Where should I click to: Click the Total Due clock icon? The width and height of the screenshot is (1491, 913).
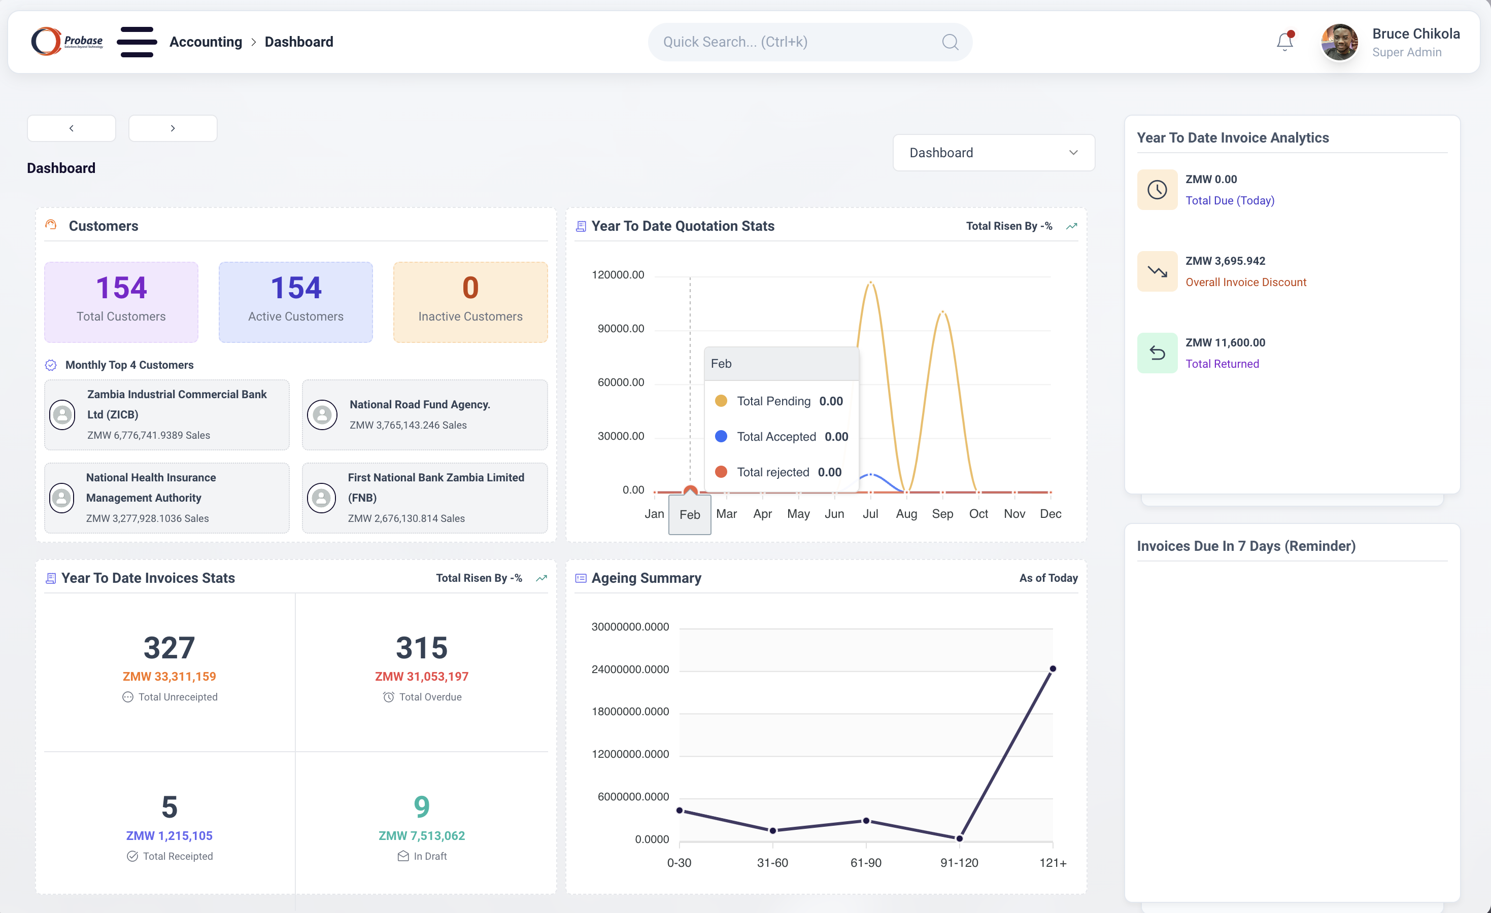pyautogui.click(x=1157, y=190)
